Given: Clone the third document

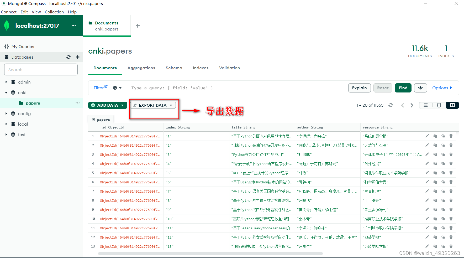Looking at the screenshot, I should coord(444,154).
